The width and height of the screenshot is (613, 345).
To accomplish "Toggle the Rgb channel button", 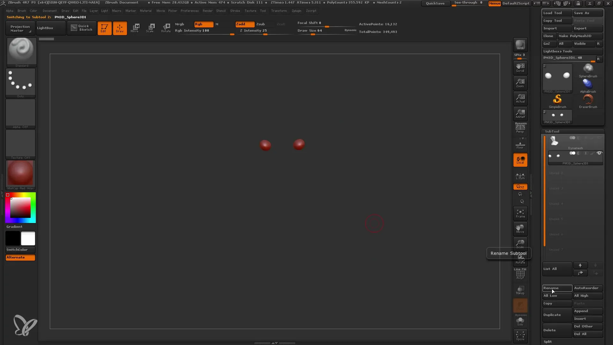I will (204, 24).
